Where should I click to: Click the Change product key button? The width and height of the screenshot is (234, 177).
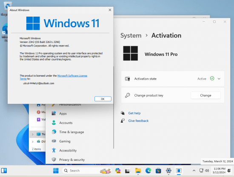[205, 95]
